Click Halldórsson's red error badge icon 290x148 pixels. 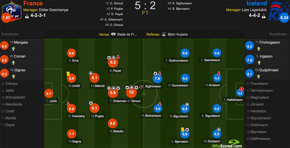(x=242, y=89)
